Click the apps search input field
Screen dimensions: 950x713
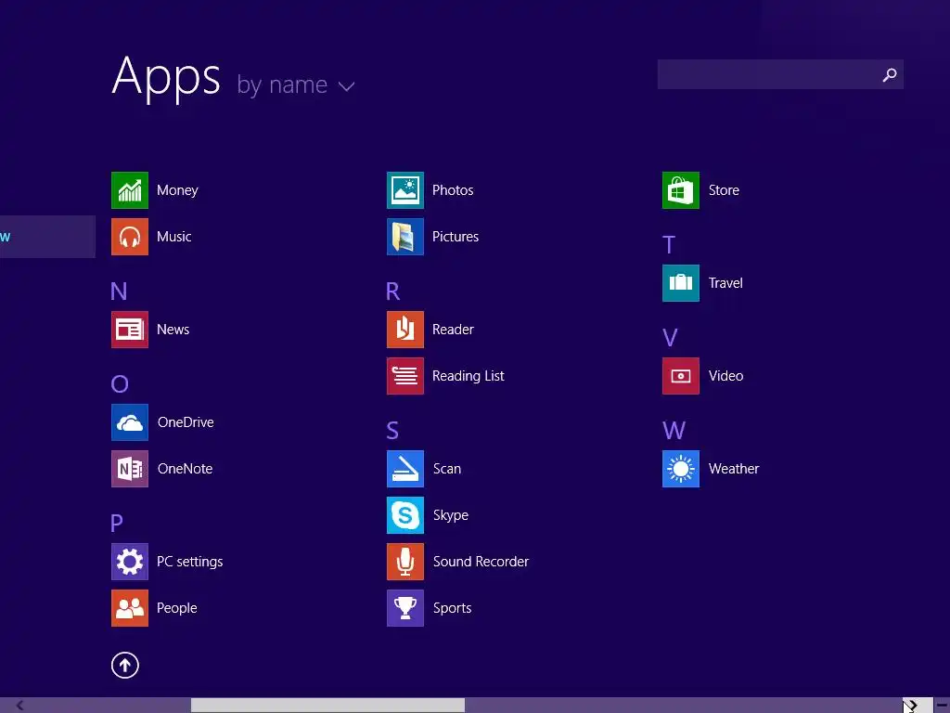[x=780, y=74]
